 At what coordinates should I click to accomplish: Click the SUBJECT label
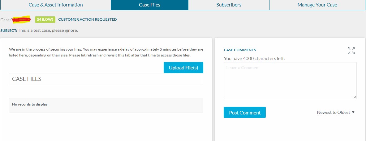coord(9,31)
